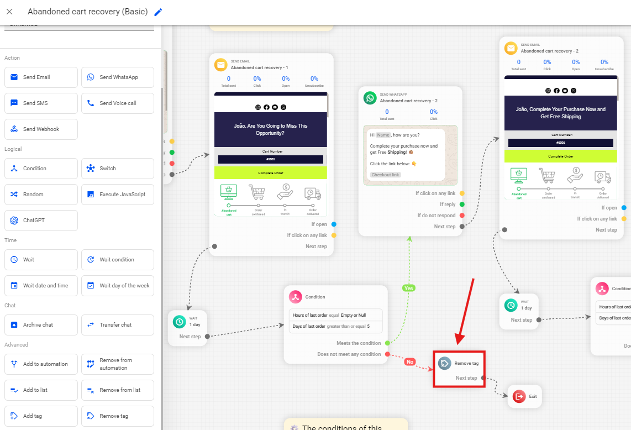The height and width of the screenshot is (430, 631).
Task: Pick the ChatGPT action block
Action: pyautogui.click(x=41, y=221)
